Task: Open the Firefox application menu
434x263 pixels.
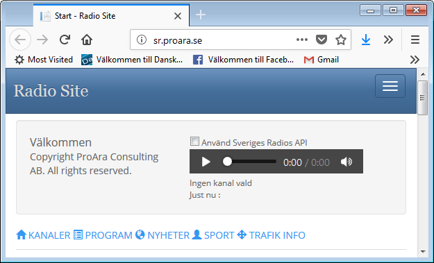Action: [415, 40]
